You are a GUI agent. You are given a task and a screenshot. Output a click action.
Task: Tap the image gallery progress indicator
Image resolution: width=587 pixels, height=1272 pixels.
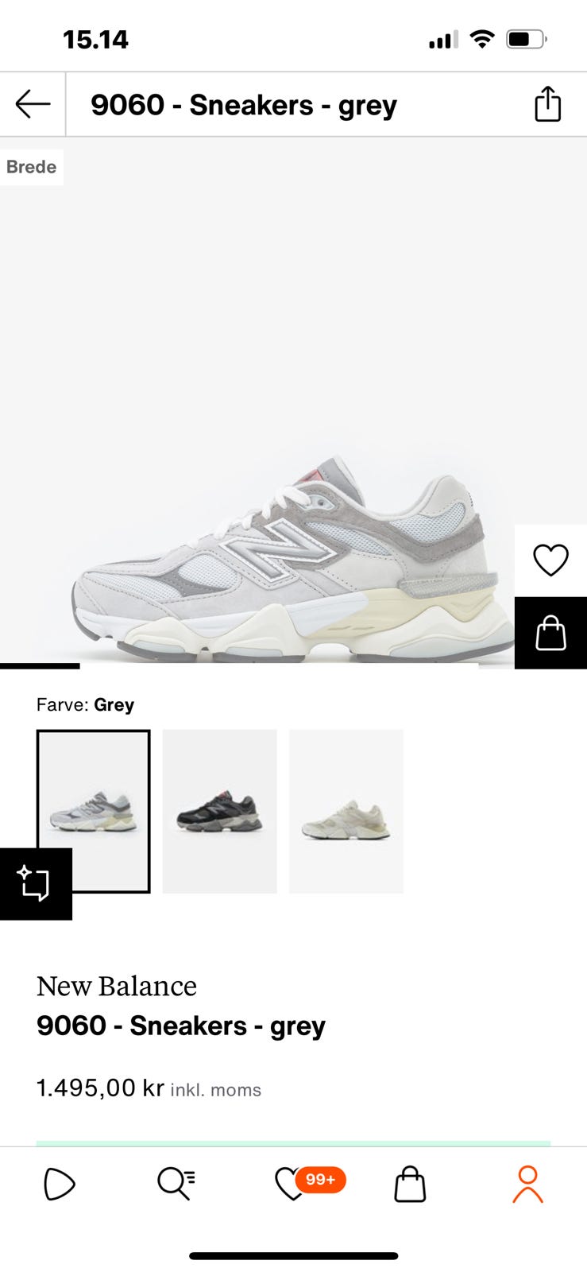point(40,666)
